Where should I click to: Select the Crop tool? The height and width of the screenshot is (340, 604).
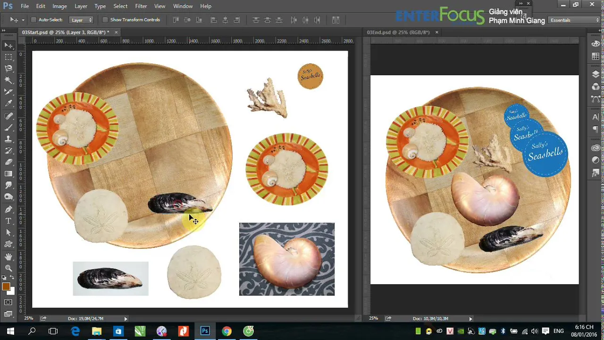(x=8, y=92)
